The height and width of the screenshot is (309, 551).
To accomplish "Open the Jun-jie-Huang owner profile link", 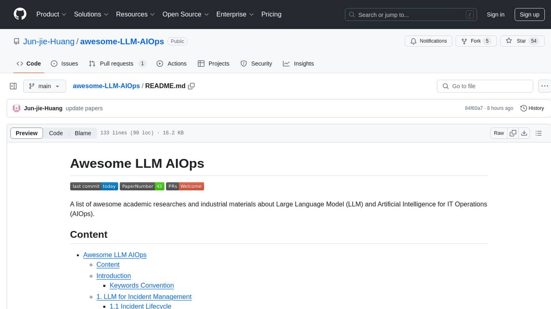I will point(49,41).
